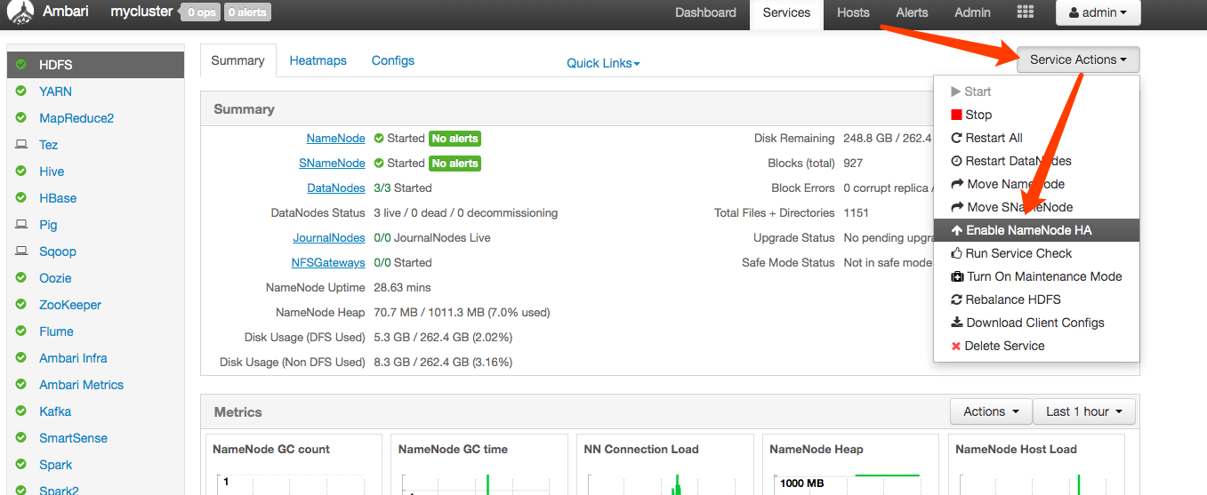Click the thumbs-up Run Service Check icon
The width and height of the screenshot is (1207, 495).
click(x=957, y=253)
